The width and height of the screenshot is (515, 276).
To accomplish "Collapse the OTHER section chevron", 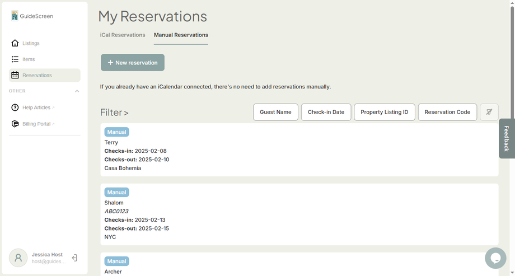I will (77, 91).
